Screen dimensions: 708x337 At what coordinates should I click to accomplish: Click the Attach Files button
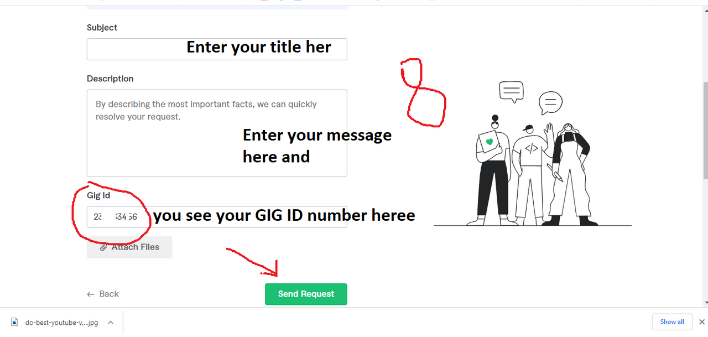point(129,247)
